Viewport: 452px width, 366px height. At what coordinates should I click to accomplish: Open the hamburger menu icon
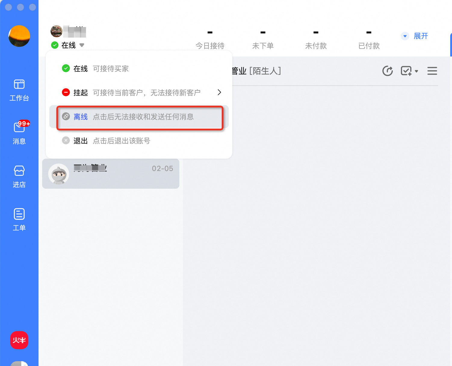(x=432, y=71)
